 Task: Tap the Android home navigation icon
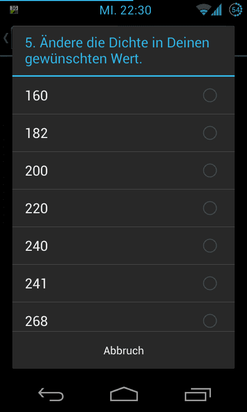123,394
